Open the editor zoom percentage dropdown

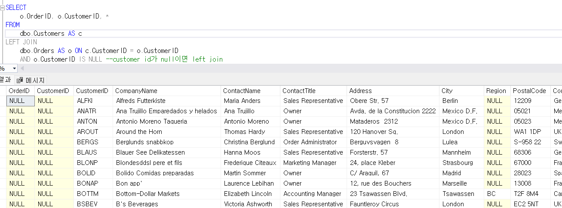(15, 68)
